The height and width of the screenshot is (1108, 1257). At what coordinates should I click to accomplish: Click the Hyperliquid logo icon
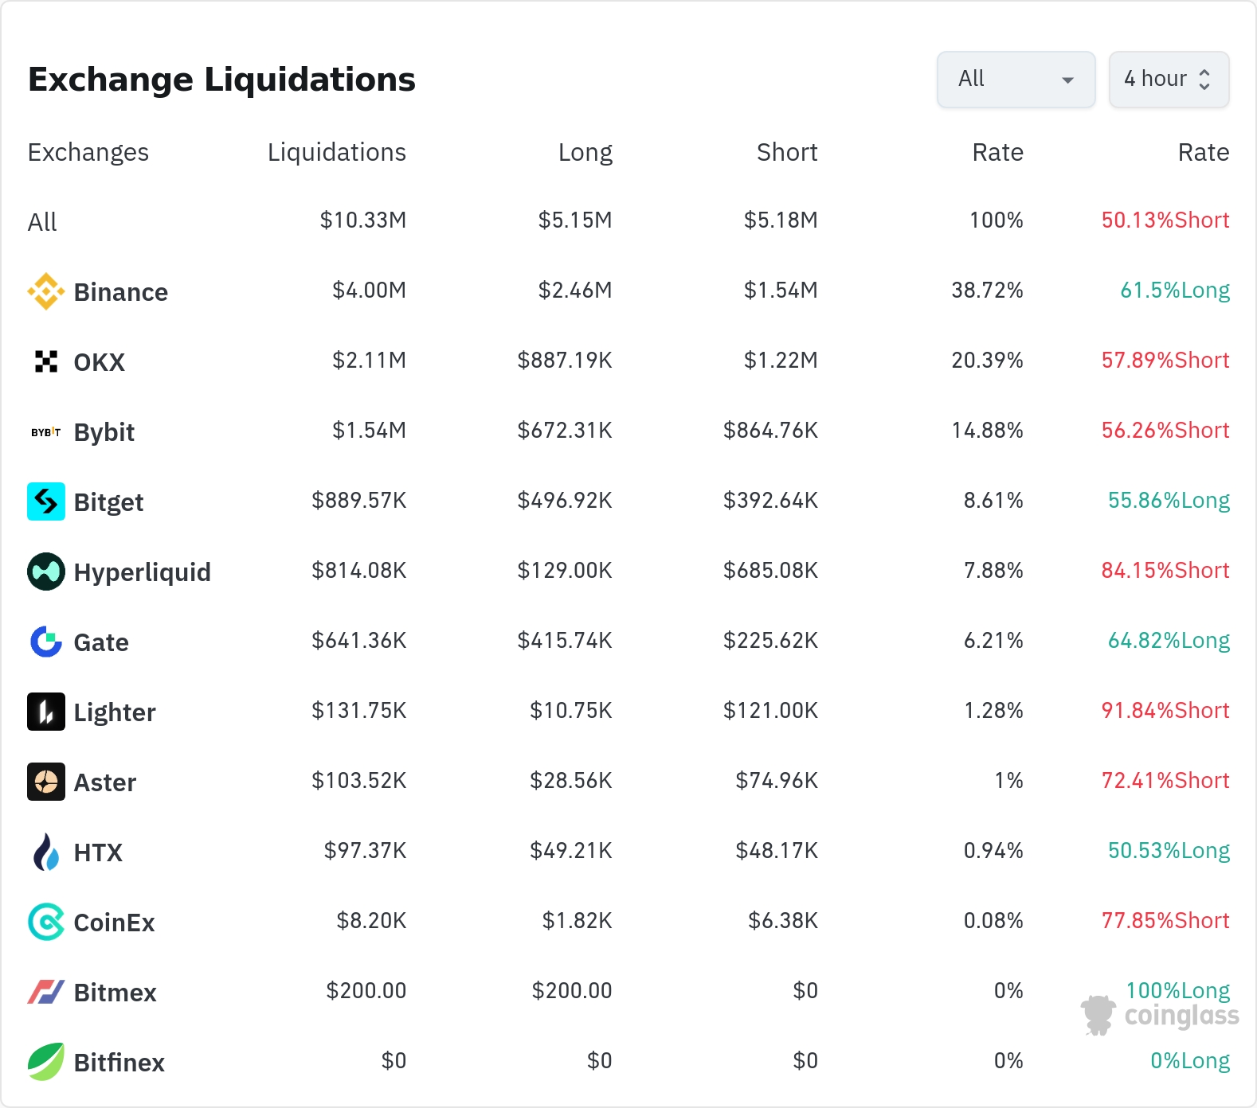coord(46,572)
